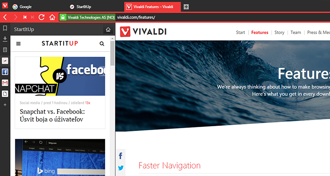
Task: Open the Bookmarks panel
Action: pyautogui.click(x=5, y=28)
